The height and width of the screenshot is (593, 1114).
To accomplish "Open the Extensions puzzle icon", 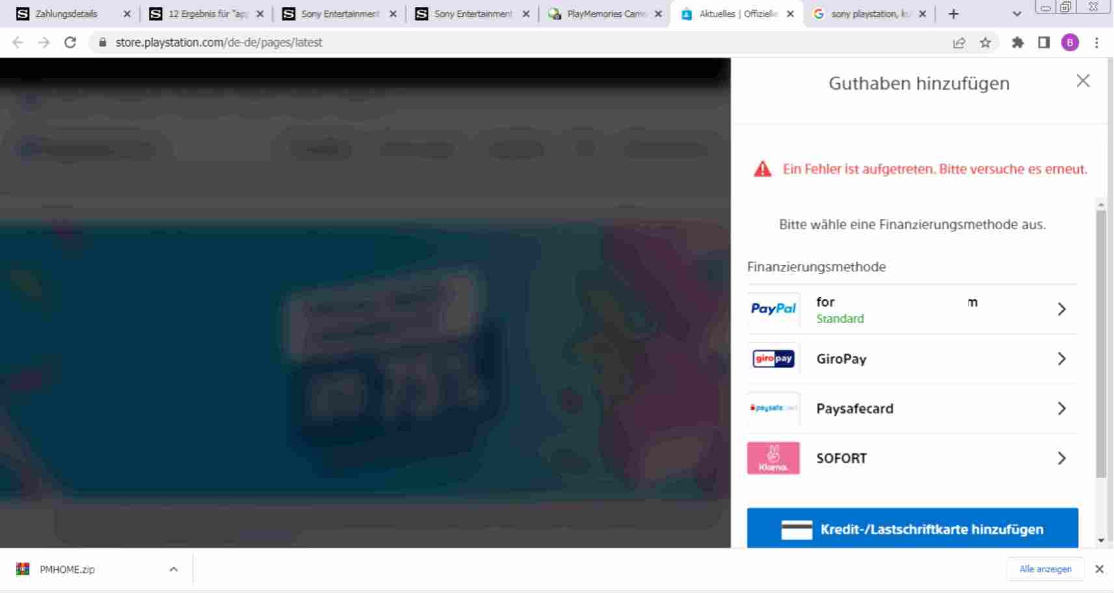I will click(1018, 42).
